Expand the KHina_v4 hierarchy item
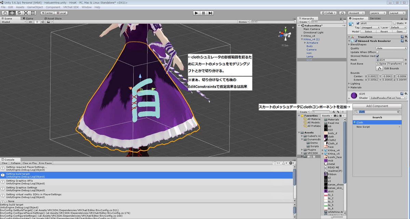 click(x=302, y=36)
